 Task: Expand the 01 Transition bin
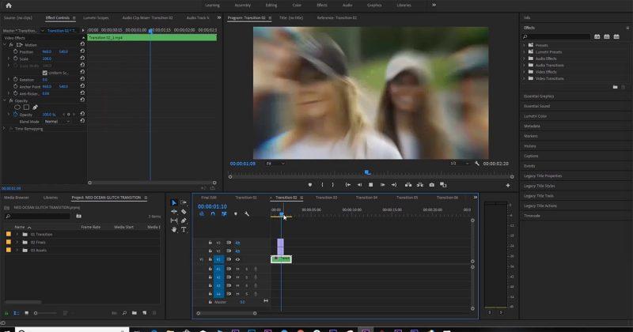(17, 235)
